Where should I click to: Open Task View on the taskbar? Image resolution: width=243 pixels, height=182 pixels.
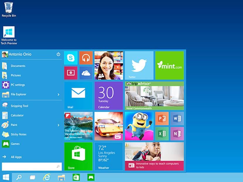point(32,177)
